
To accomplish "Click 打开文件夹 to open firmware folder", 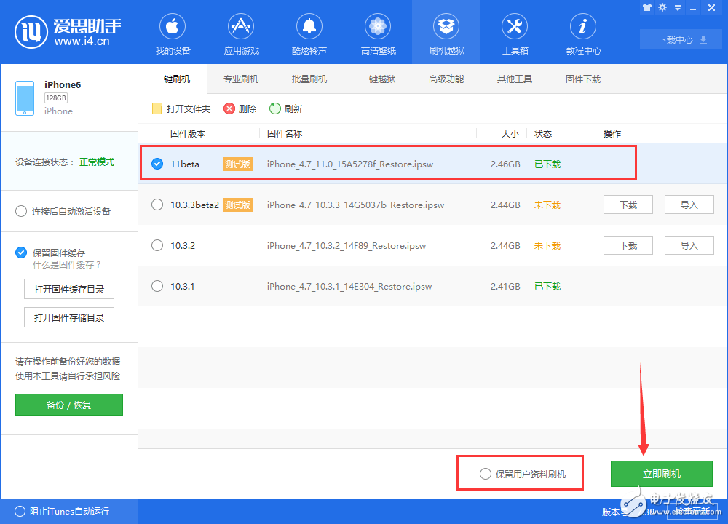I will point(180,107).
